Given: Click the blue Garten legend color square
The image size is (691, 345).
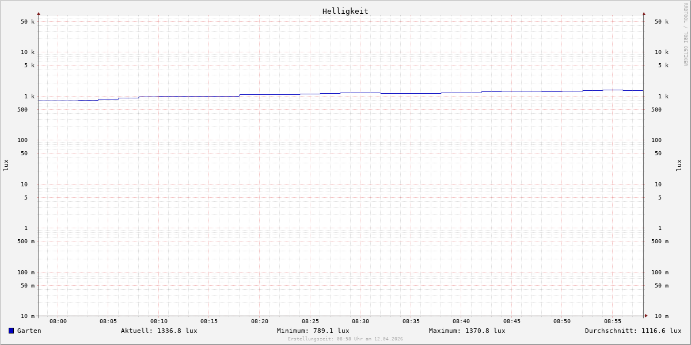Looking at the screenshot, I should coord(11,331).
